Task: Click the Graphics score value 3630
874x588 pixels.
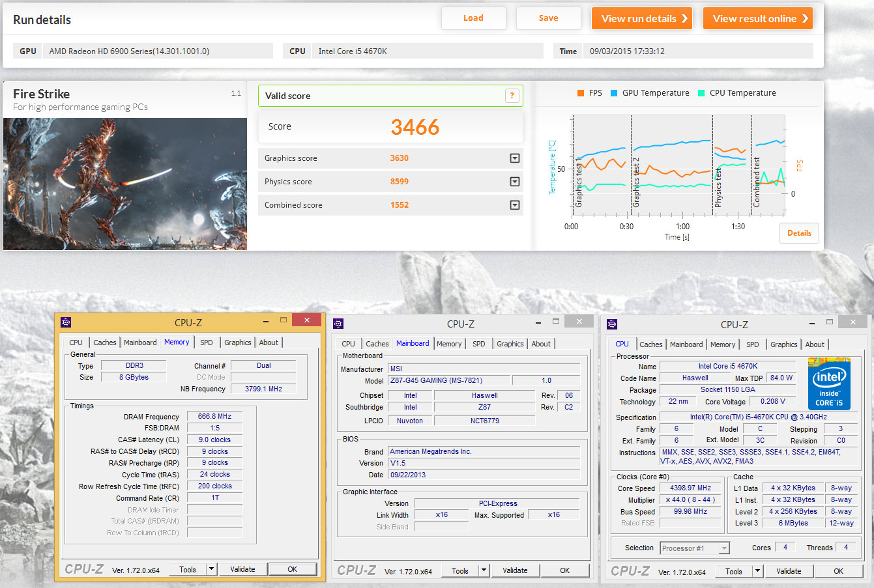Action: (400, 158)
